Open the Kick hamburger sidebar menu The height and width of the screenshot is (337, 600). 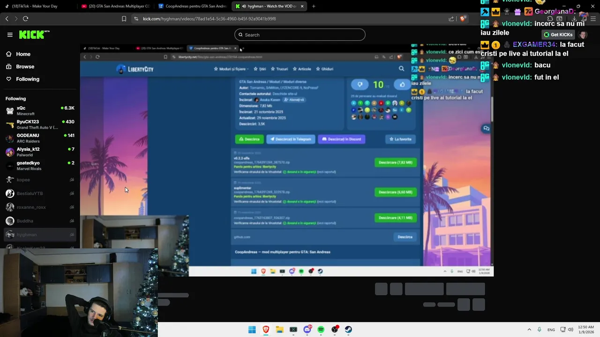(x=10, y=35)
